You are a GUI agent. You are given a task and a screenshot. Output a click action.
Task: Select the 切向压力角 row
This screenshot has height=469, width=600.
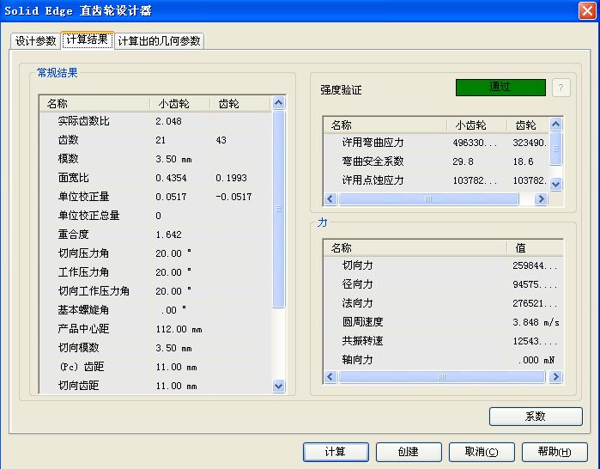point(155,253)
